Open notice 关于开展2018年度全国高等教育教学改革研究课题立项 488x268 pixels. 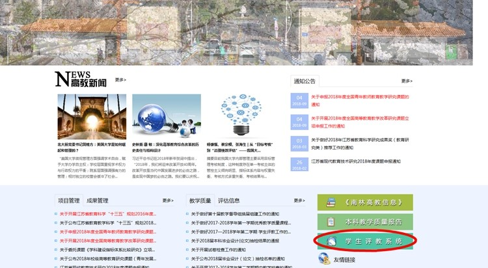360,122
